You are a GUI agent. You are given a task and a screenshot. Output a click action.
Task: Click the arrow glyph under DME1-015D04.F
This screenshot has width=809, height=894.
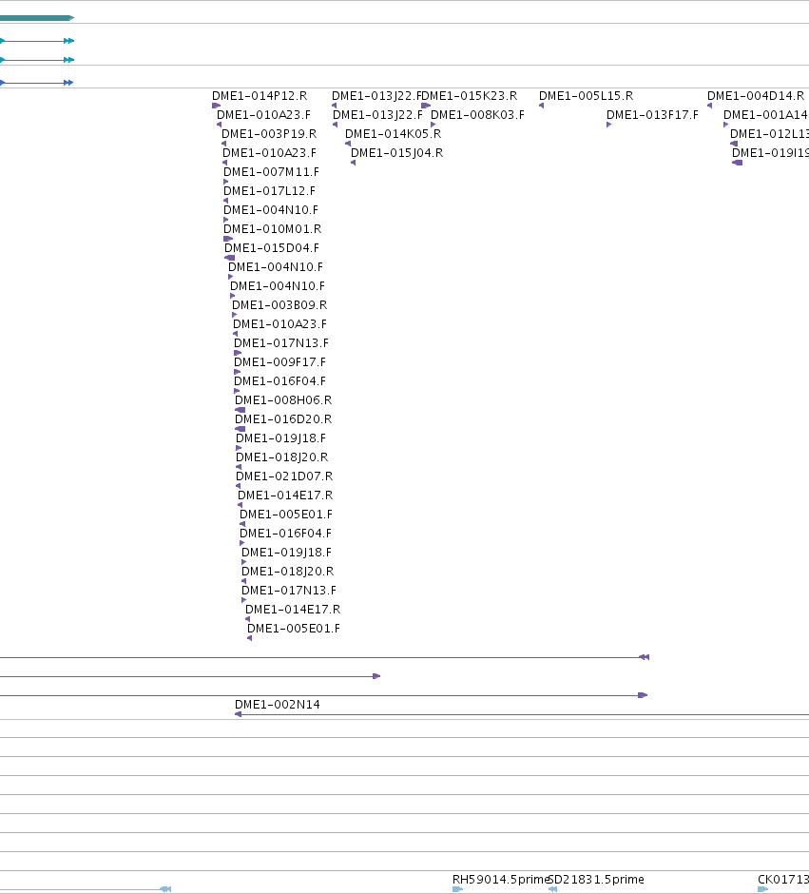tap(230, 258)
